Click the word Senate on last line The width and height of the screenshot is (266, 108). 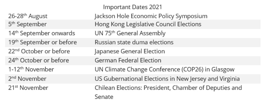[x=104, y=97]
